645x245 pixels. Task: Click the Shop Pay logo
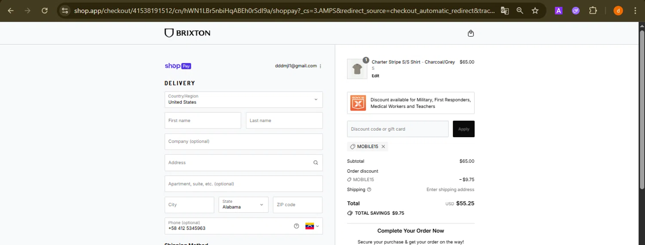coord(178,66)
